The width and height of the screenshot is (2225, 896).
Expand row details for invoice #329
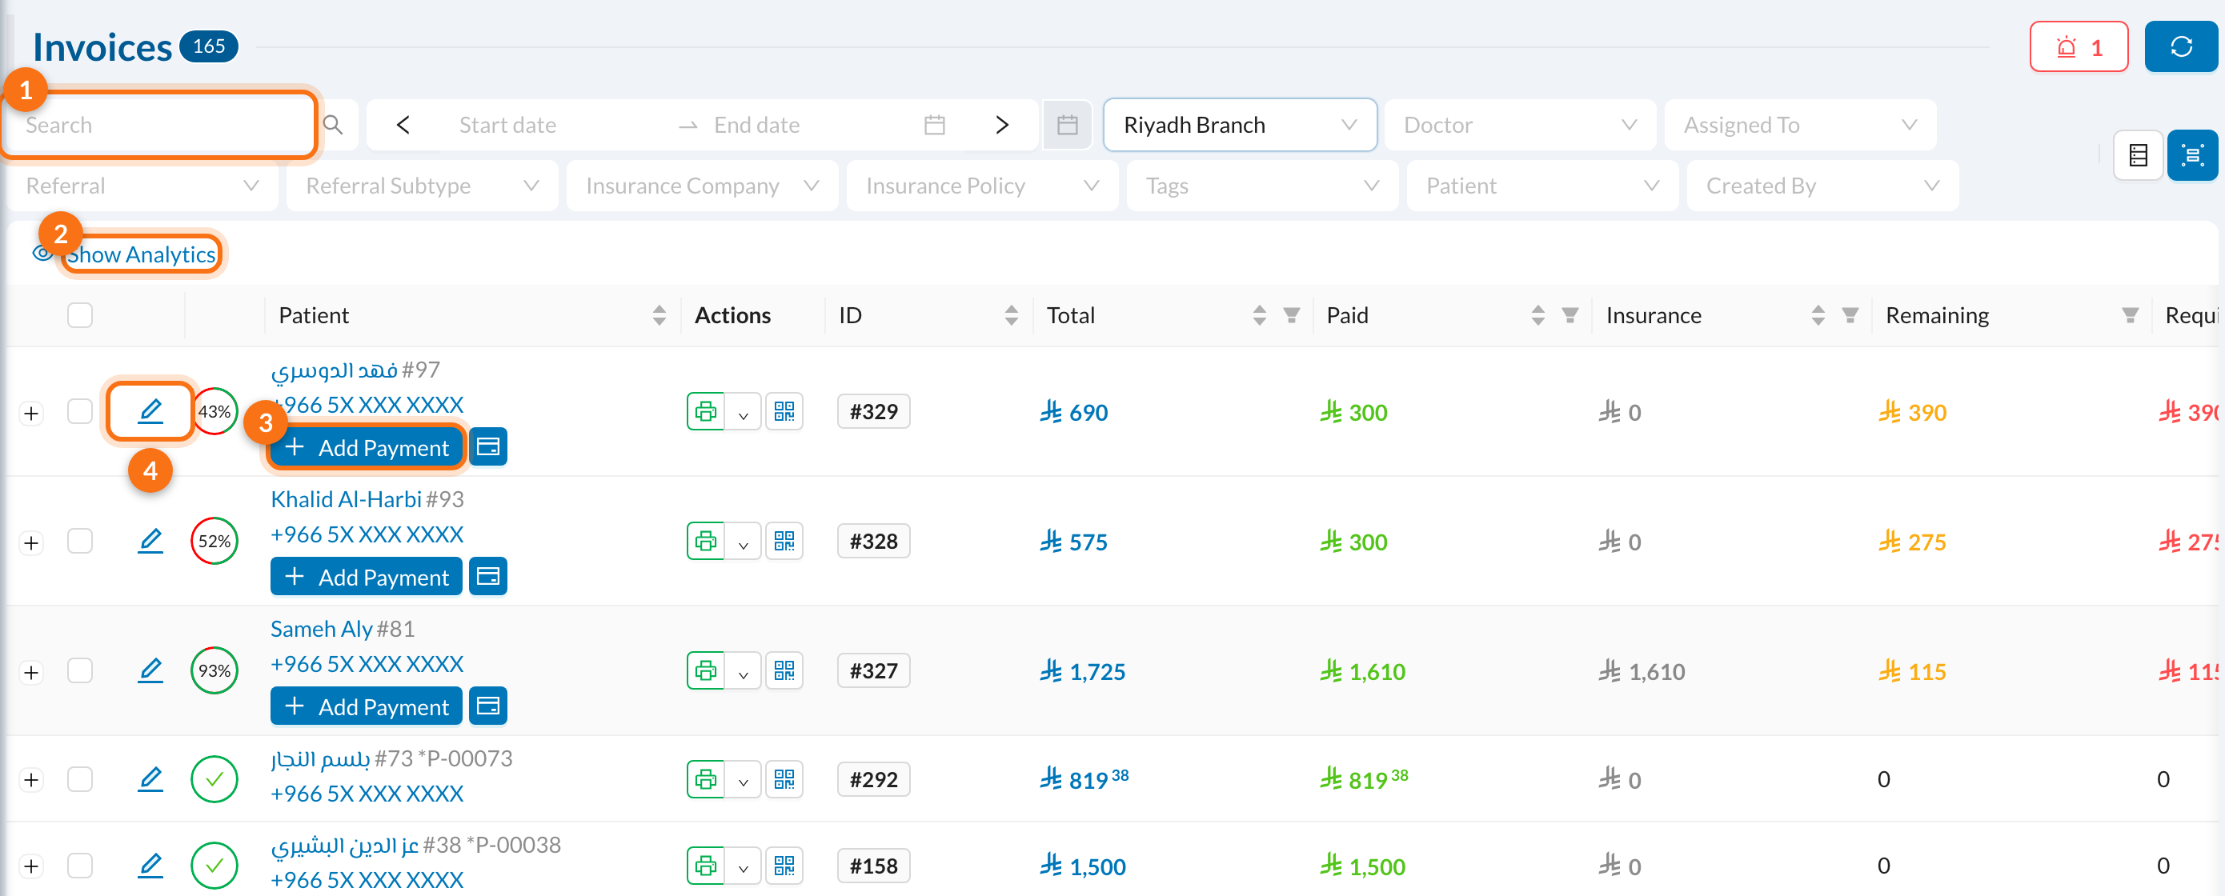[31, 414]
